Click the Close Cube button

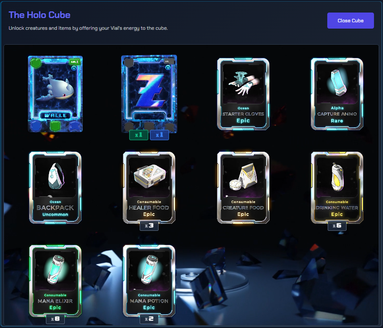coord(350,21)
